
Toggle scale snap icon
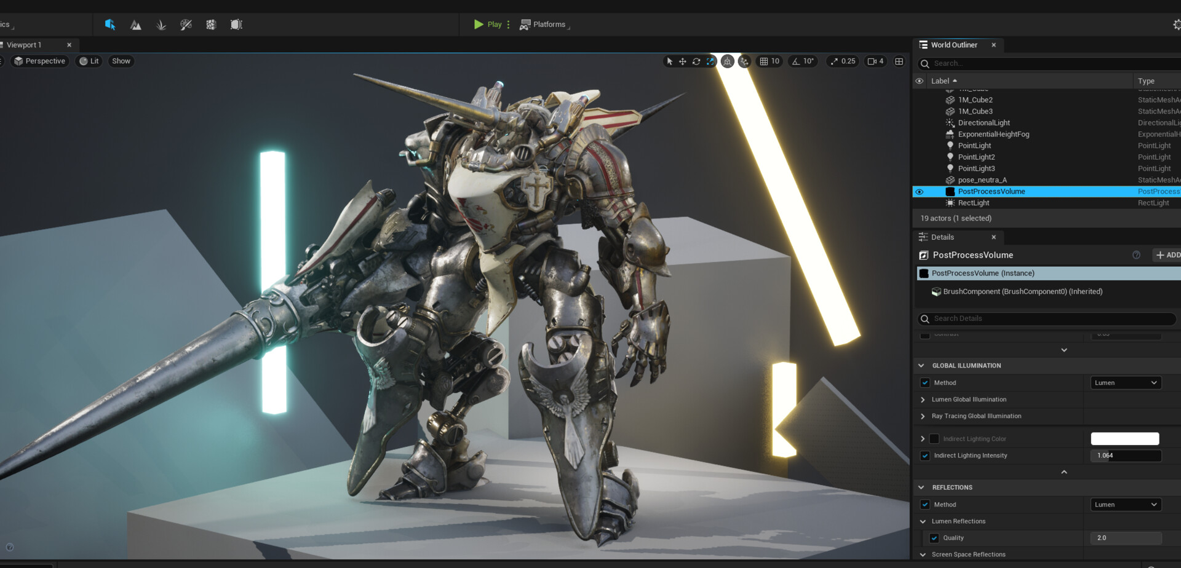point(834,61)
